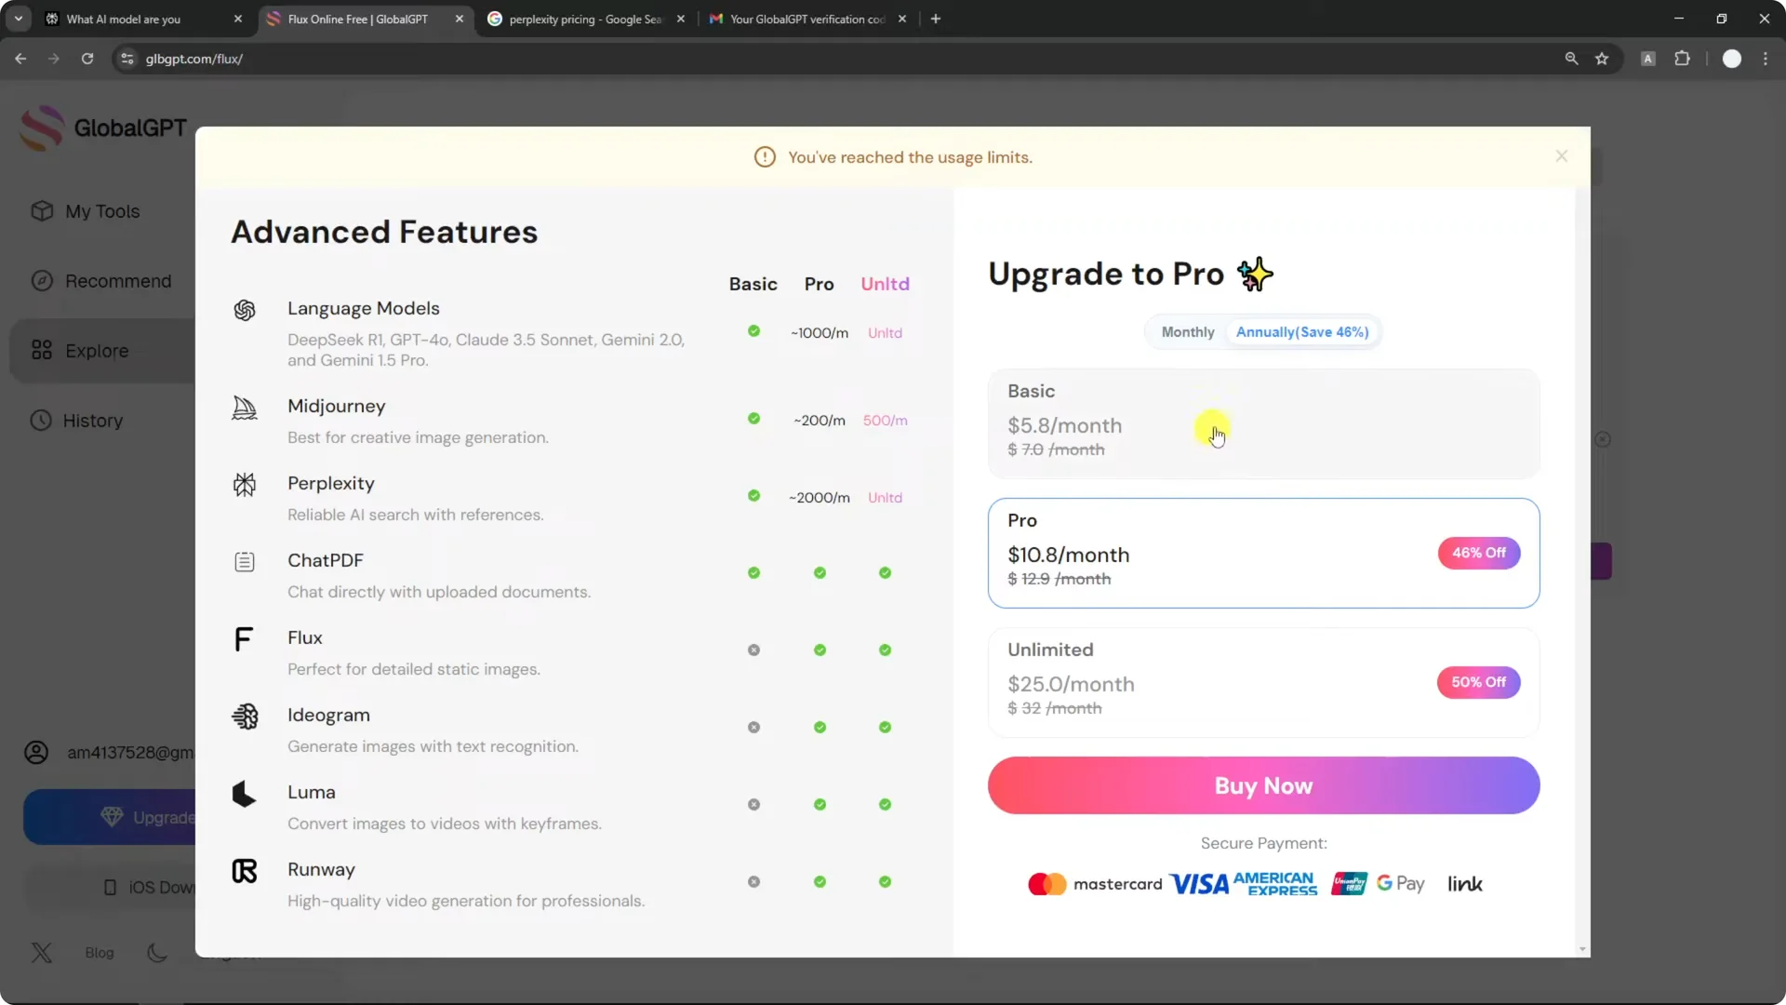Select the Runway icon
Image resolution: width=1786 pixels, height=1005 pixels.
244,872
